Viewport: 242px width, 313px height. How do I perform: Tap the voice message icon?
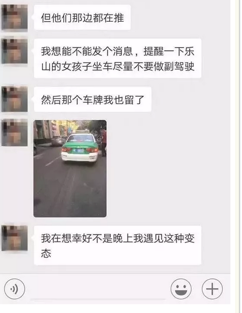[14, 288]
